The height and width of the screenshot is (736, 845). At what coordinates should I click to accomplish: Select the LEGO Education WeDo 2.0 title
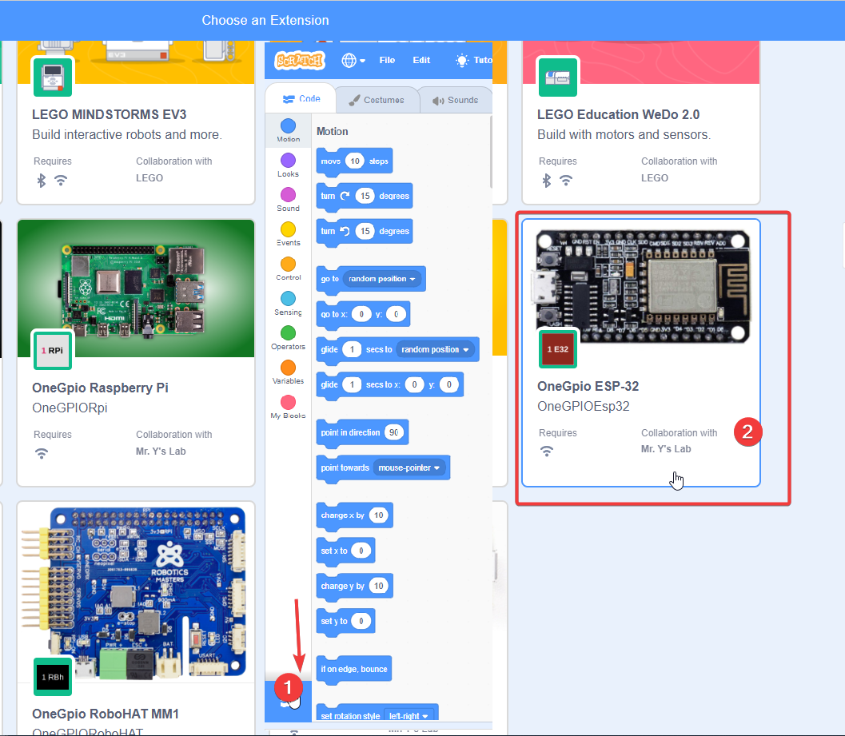(x=618, y=115)
